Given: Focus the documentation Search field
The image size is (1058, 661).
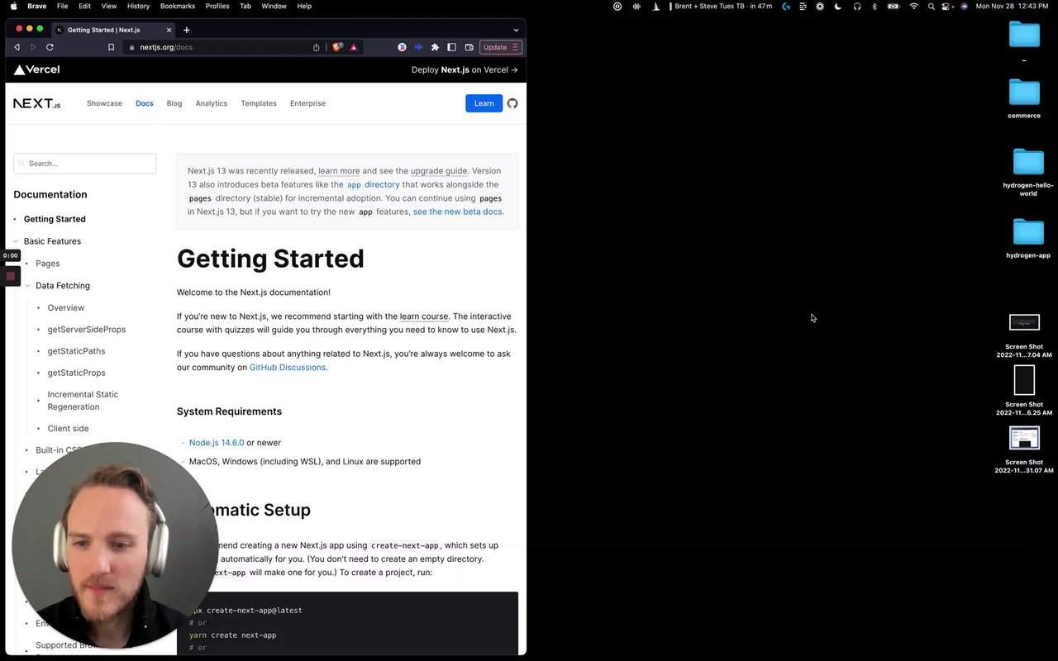Looking at the screenshot, I should click(85, 164).
